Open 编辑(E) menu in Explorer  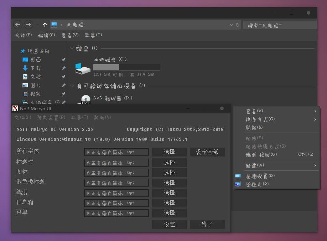click(47, 35)
